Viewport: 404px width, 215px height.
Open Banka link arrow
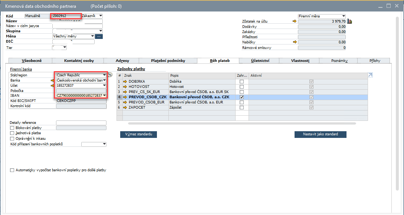53,80
